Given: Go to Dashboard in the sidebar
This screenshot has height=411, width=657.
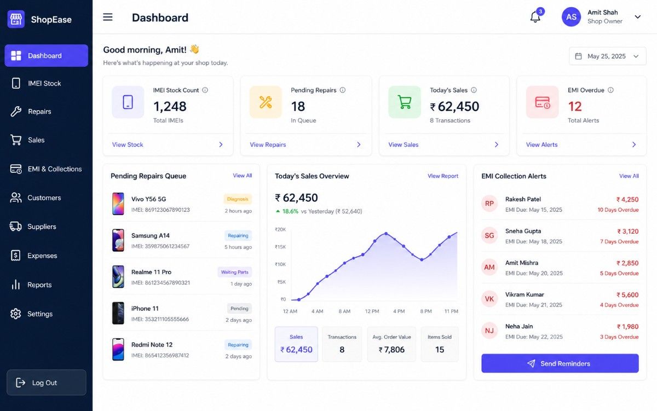Looking at the screenshot, I should pyautogui.click(x=47, y=56).
